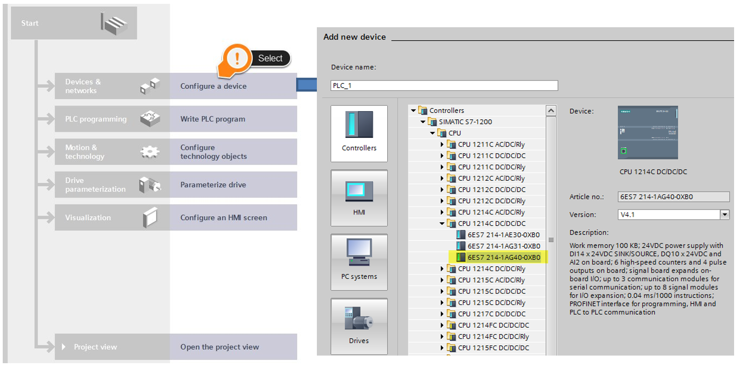Click module icon of 6ES7 214-1AG31-0XB0
The height and width of the screenshot is (367, 739).
[x=461, y=246]
